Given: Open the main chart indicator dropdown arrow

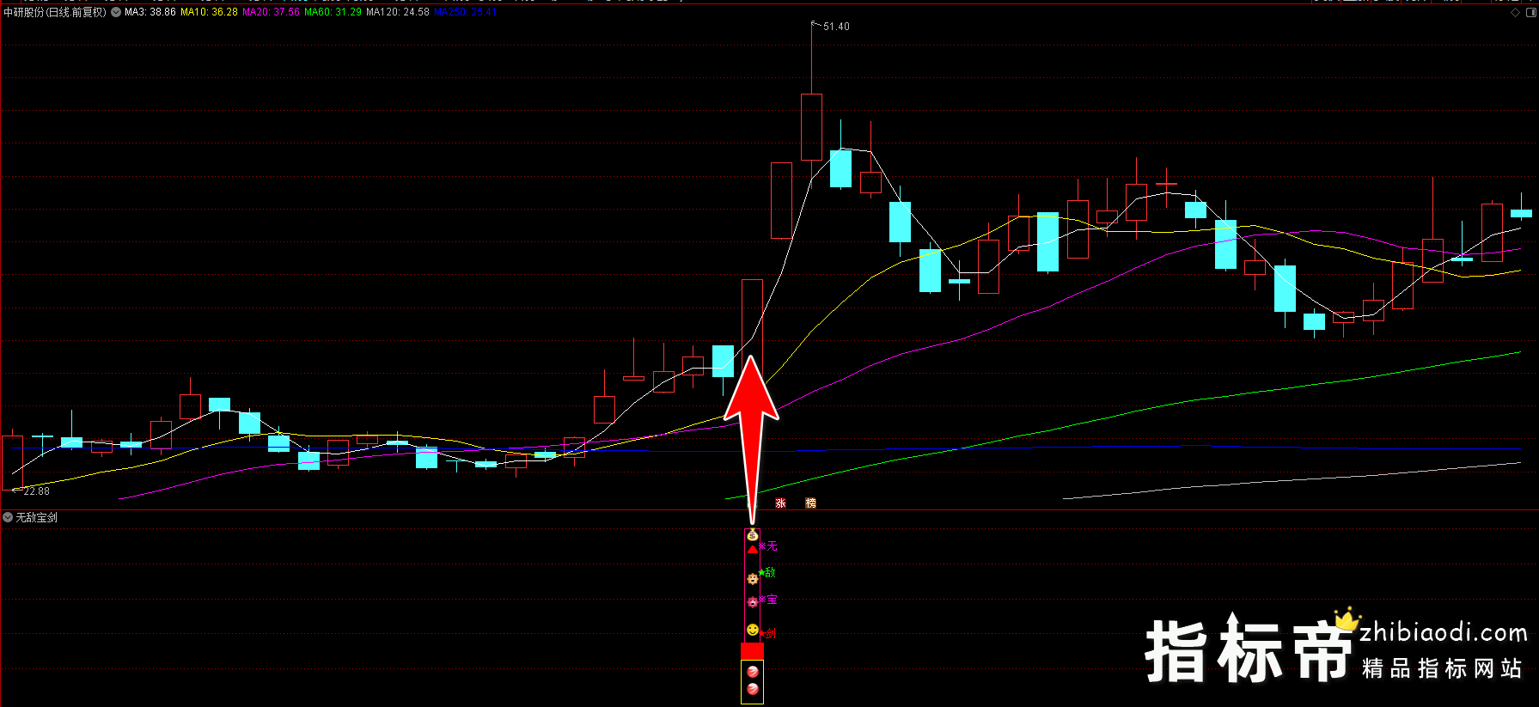Looking at the screenshot, I should pyautogui.click(x=116, y=13).
